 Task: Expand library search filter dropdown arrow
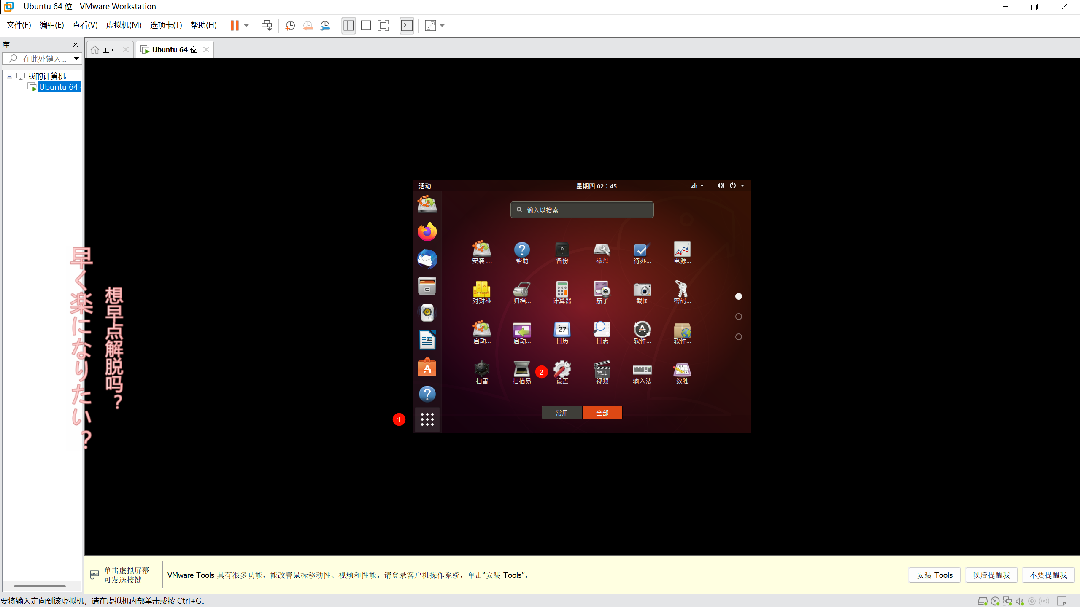point(76,59)
